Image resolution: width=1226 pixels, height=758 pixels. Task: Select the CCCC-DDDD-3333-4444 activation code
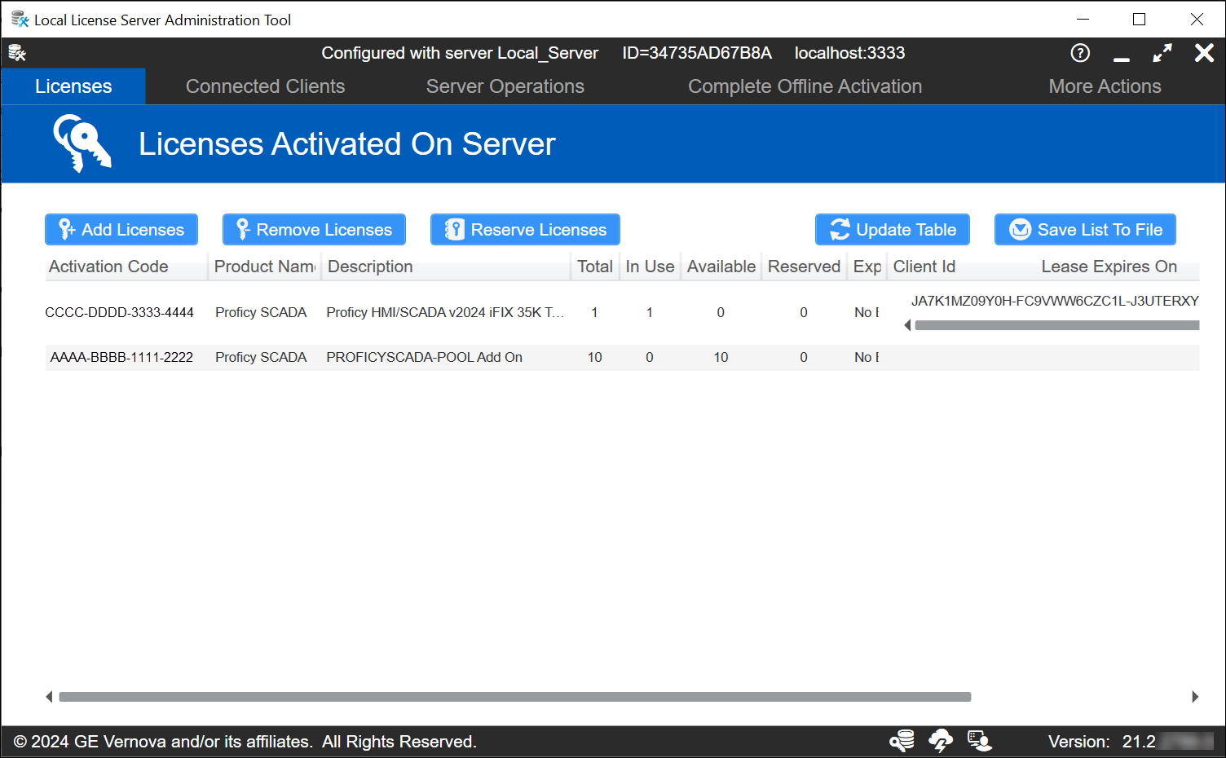pyautogui.click(x=120, y=313)
